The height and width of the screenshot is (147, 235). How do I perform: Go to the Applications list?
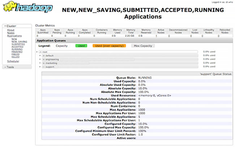pyautogui.click(x=14, y=36)
